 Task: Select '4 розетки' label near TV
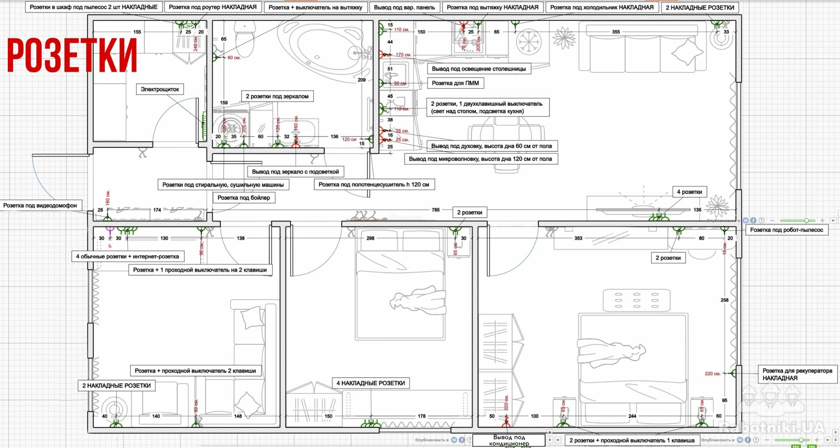tap(689, 192)
